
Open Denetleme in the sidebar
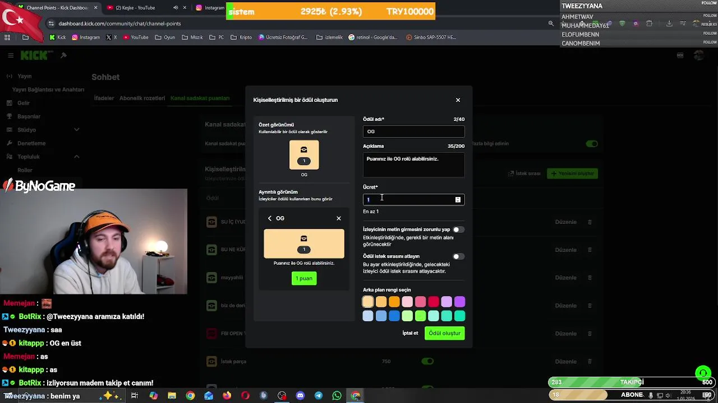tap(31, 143)
